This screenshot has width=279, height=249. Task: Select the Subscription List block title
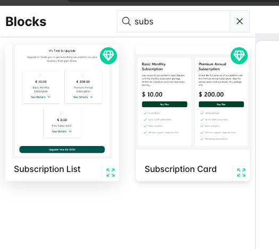47,169
